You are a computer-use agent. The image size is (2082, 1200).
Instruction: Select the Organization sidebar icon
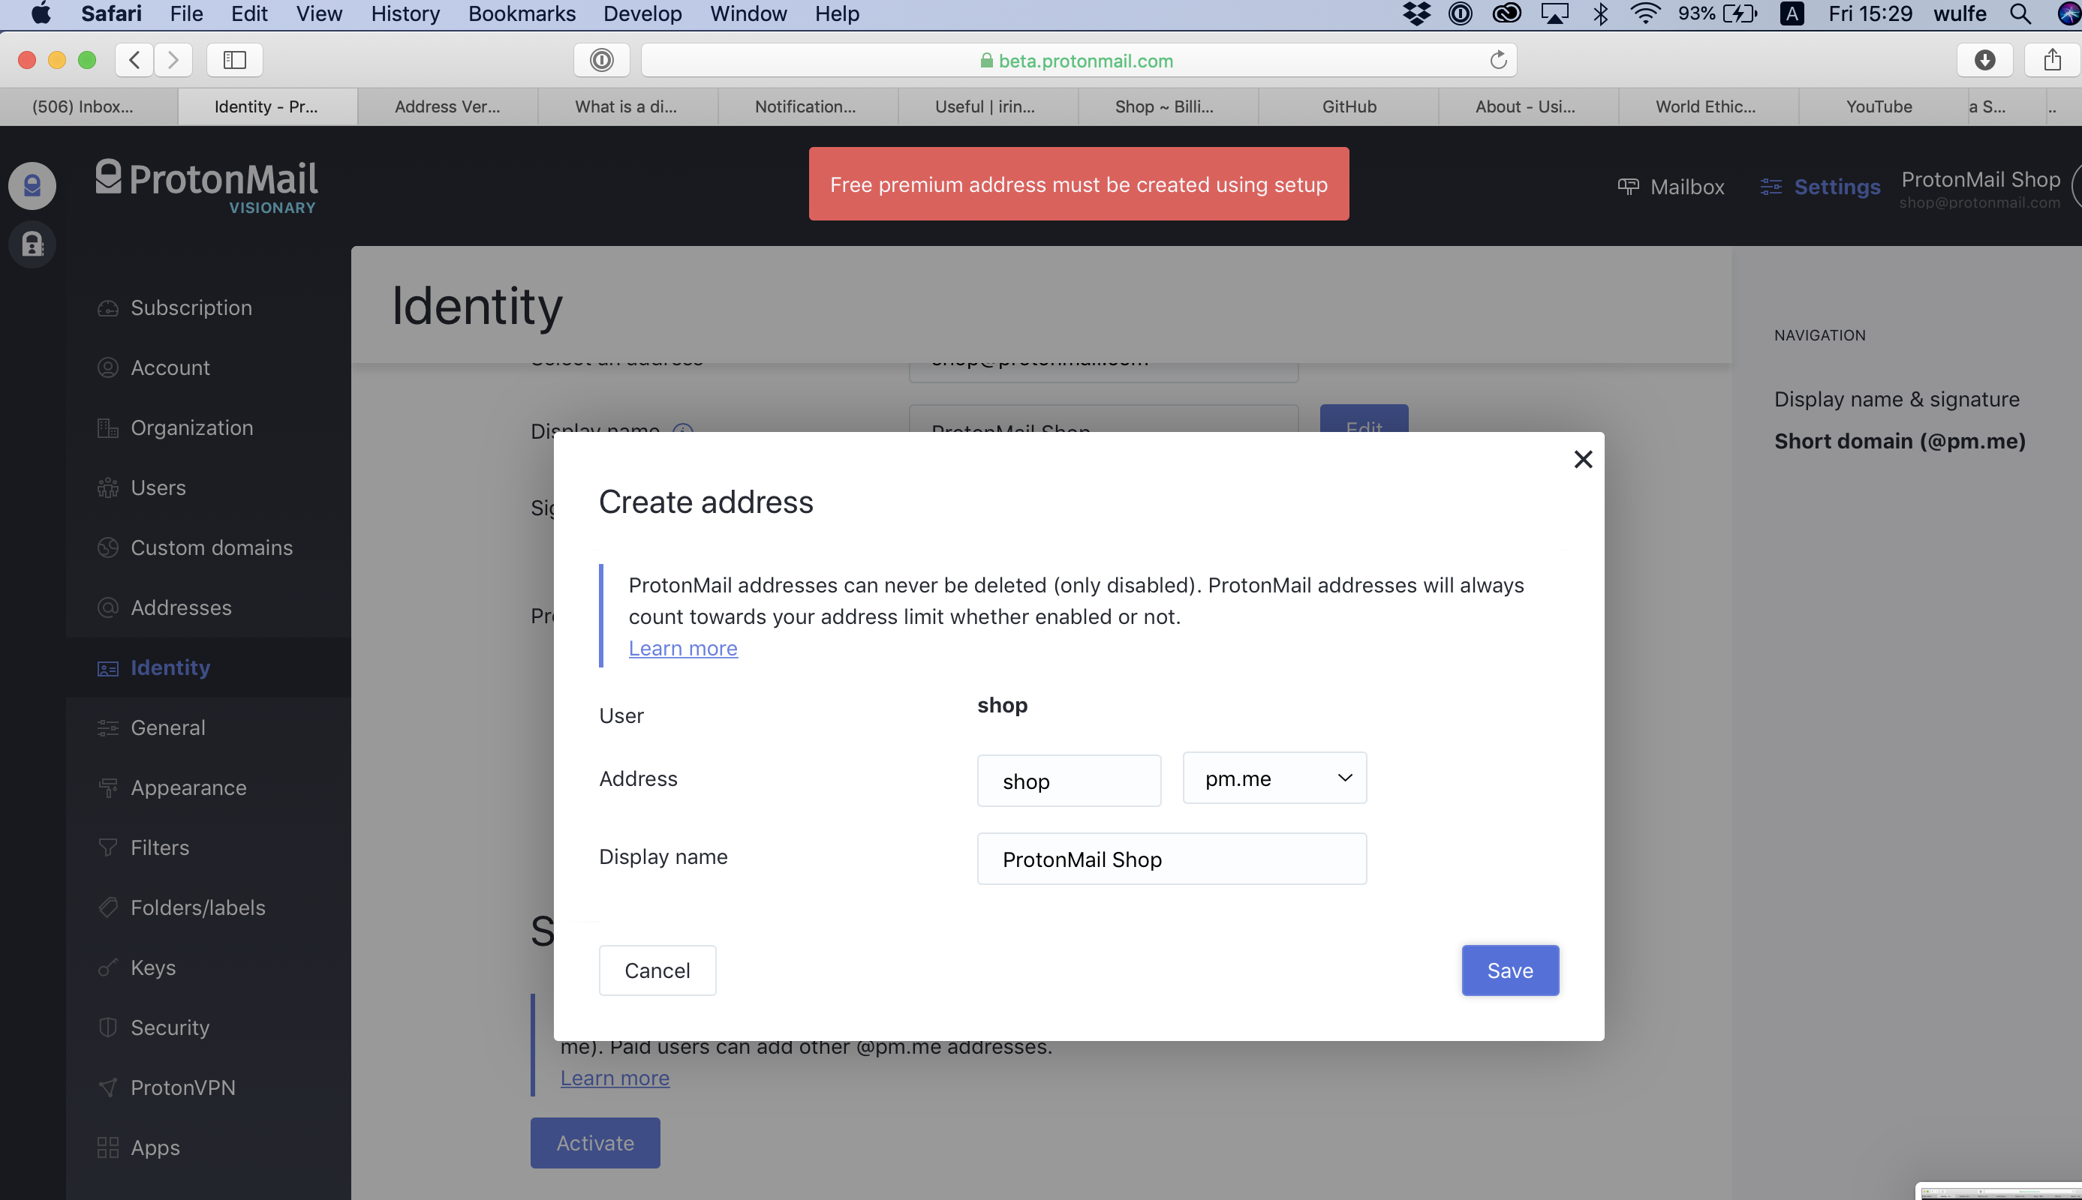(108, 427)
